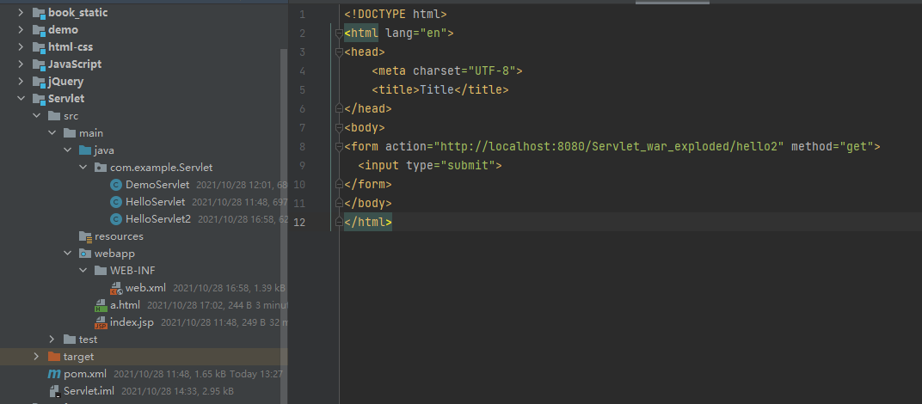Expand the test folder
Viewport: 922px width, 404px height.
(x=52, y=340)
